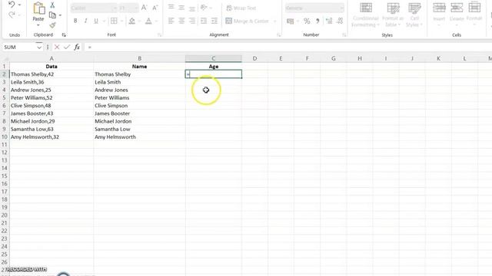Click the Paste clipboard icon
The image size is (492, 276).
coord(38,8)
